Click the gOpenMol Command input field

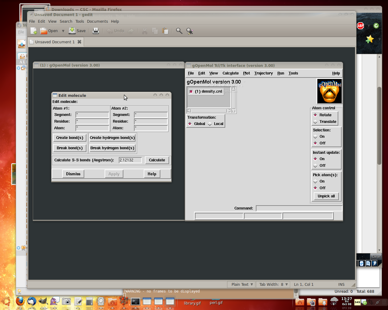point(299,208)
